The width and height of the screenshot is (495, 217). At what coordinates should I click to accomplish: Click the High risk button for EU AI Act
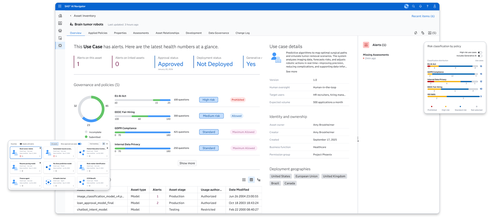[x=208, y=100]
